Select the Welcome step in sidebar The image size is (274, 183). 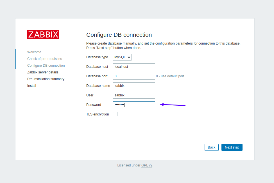coord(34,52)
